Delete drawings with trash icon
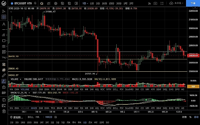The width and height of the screenshot is (200, 125). (4, 111)
